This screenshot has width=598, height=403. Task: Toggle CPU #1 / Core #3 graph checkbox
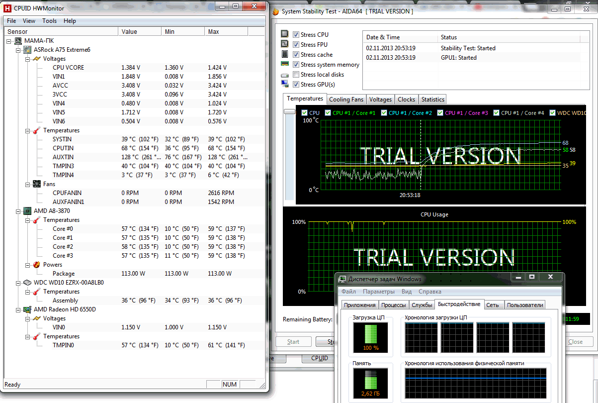(x=440, y=113)
